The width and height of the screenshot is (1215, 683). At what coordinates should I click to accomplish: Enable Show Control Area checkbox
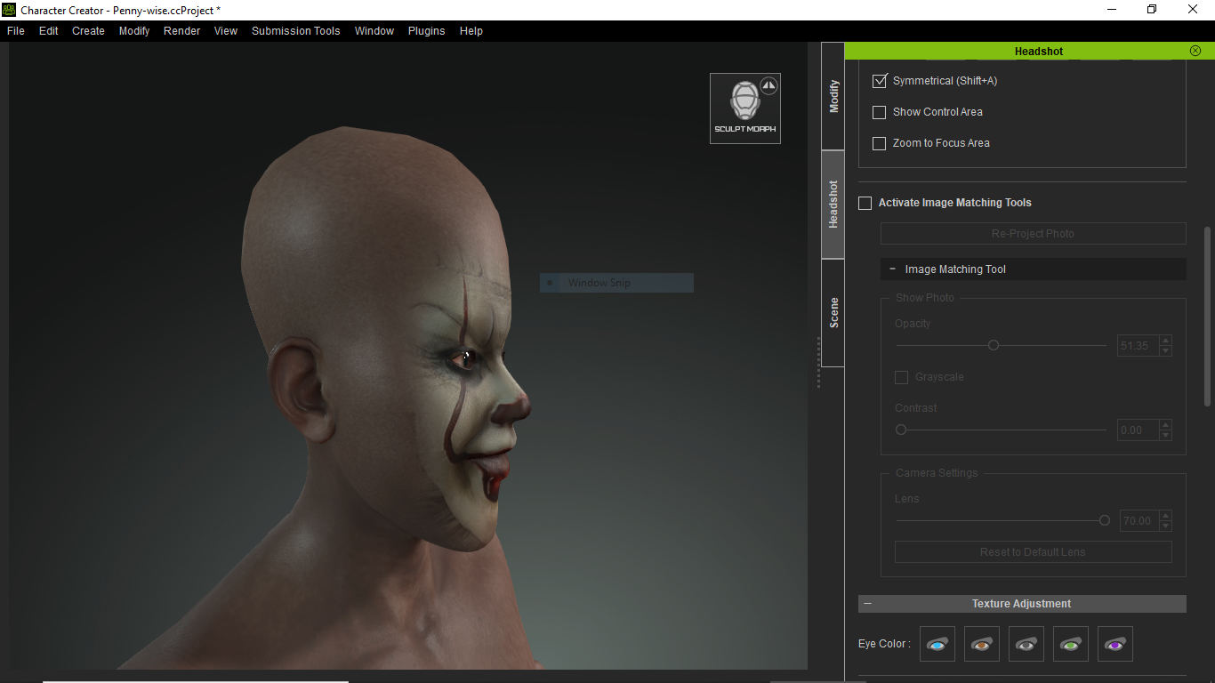[880, 112]
